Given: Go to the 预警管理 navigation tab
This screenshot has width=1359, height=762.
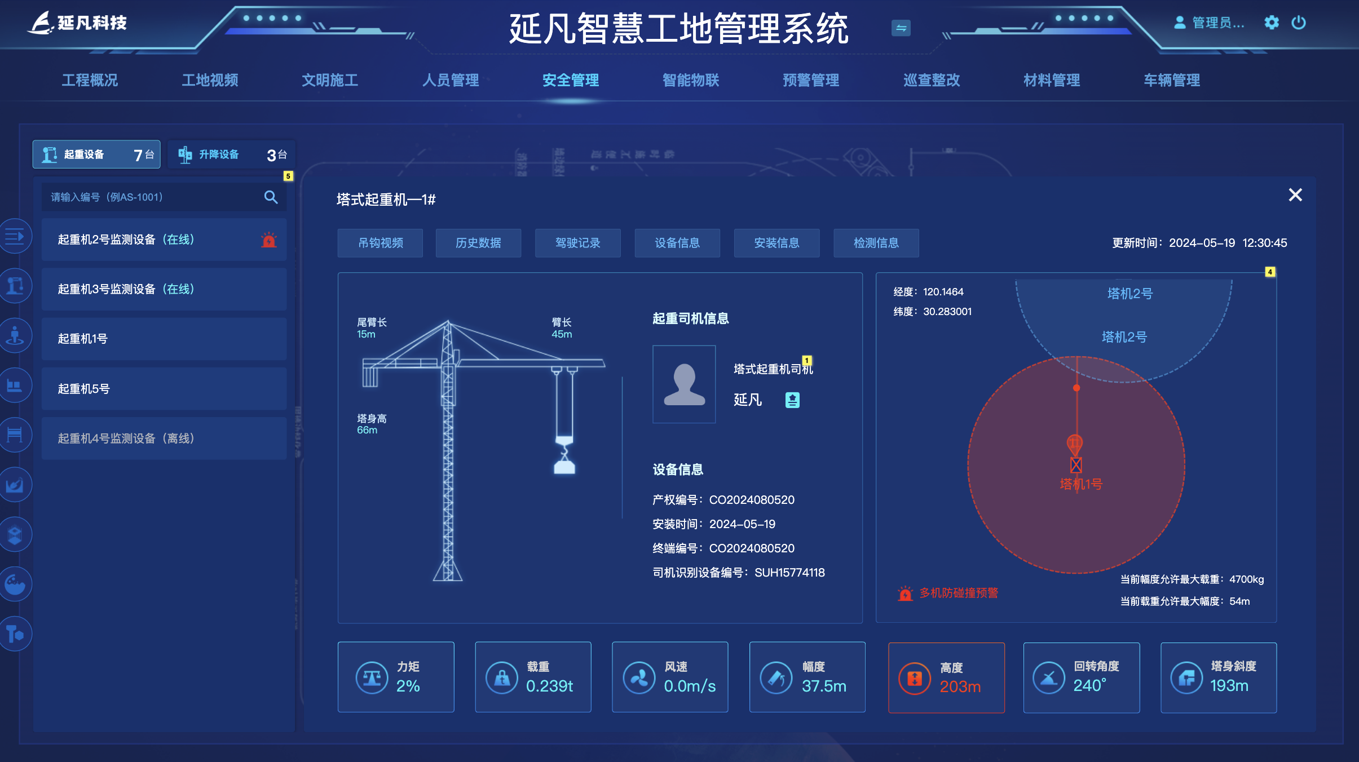Looking at the screenshot, I should [x=811, y=80].
